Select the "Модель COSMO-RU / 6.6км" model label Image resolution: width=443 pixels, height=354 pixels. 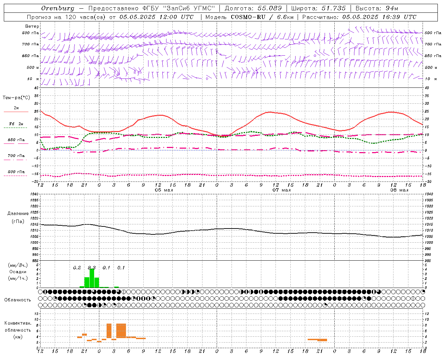[x=250, y=17]
